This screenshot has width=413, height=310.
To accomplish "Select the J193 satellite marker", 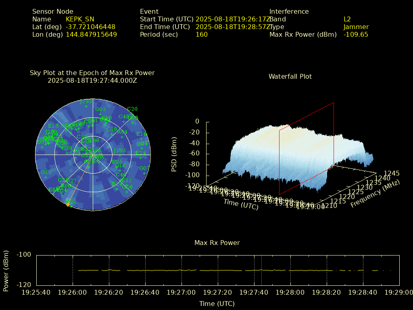I will point(119,155).
